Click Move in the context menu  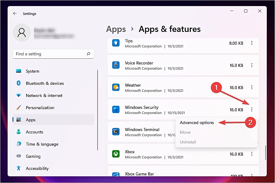185,133
